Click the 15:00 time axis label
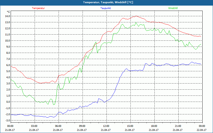The height and width of the screenshot is (133, 213). [130, 126]
